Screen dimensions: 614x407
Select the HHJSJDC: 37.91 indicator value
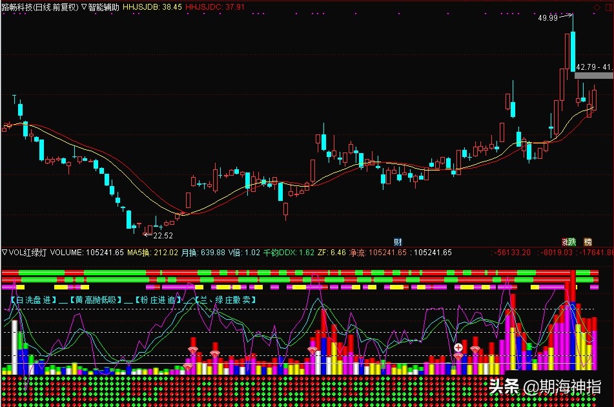215,7
